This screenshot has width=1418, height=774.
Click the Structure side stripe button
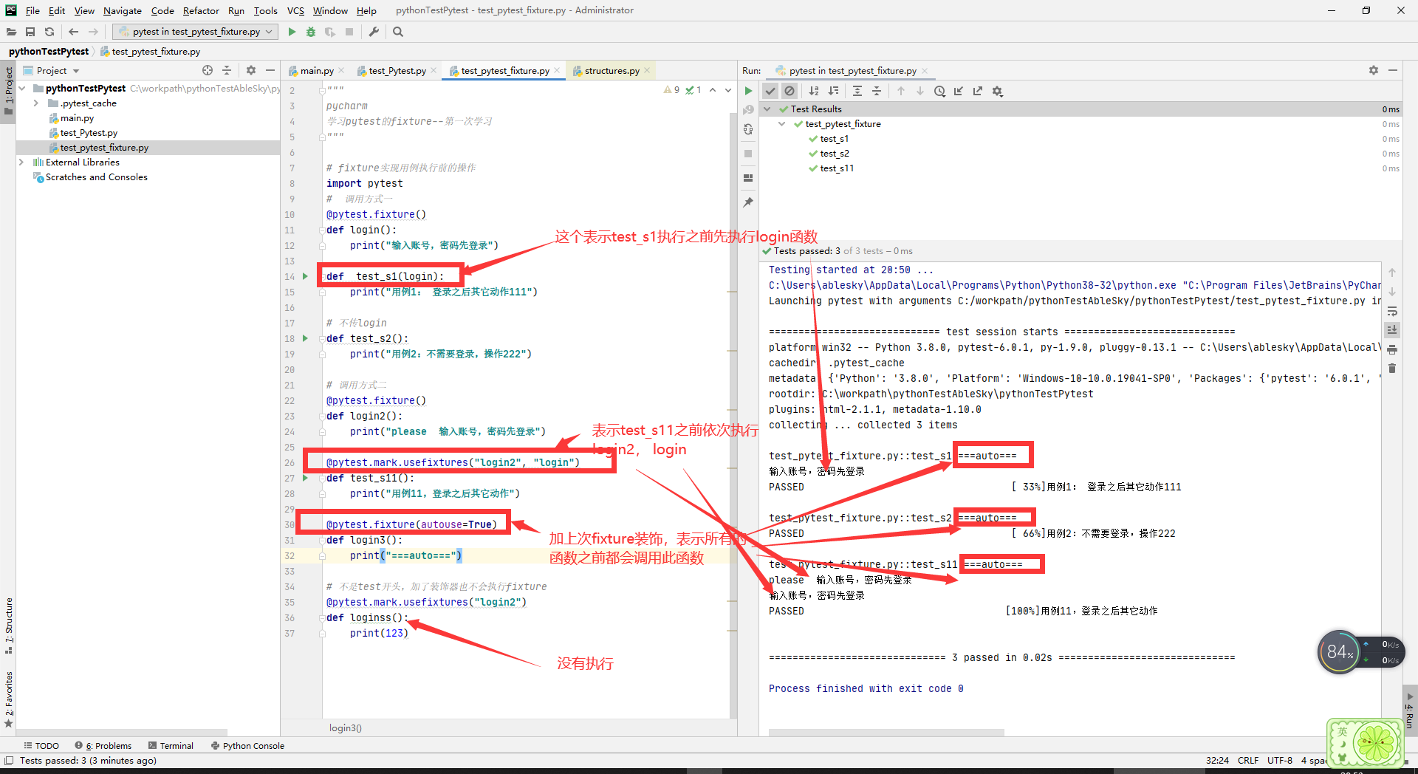click(x=9, y=626)
